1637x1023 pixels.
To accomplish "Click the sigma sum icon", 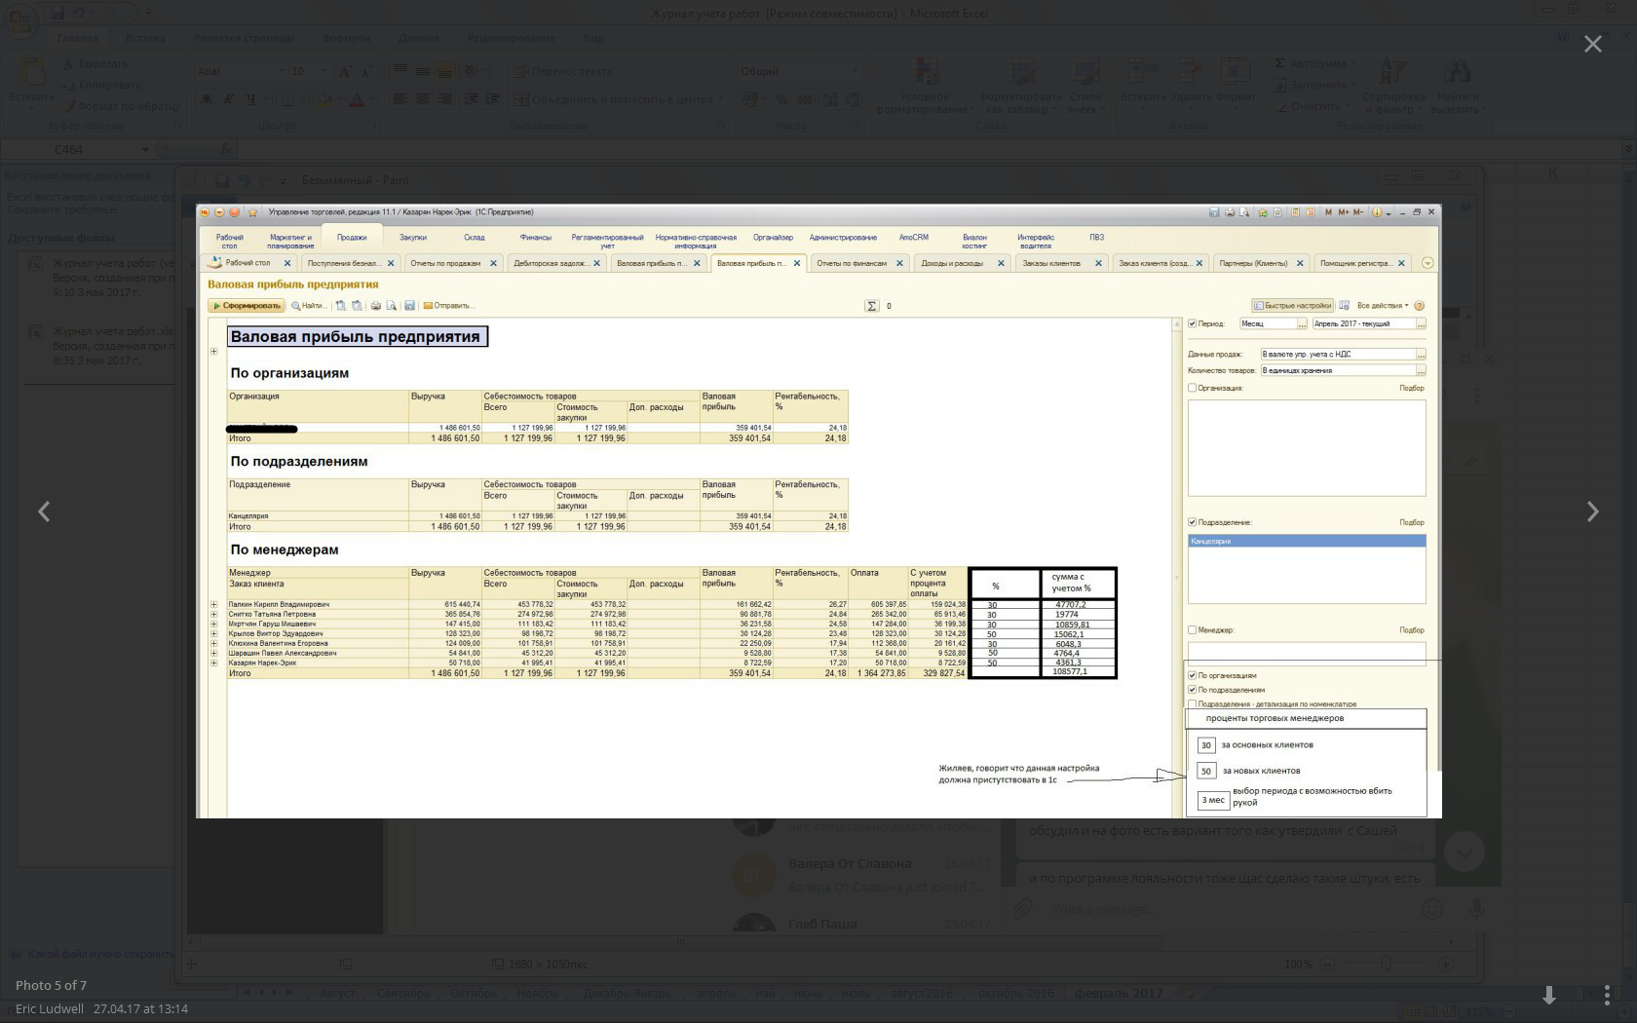I will (871, 306).
